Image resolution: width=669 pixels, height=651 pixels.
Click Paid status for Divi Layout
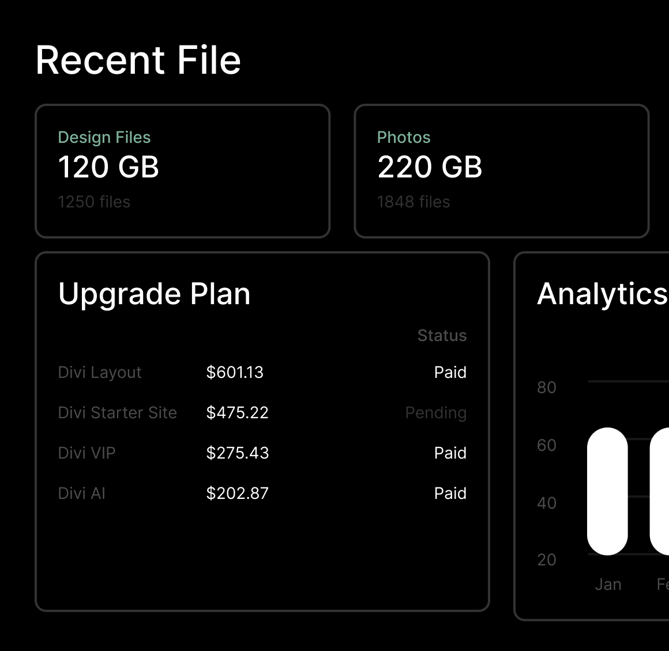coord(450,373)
